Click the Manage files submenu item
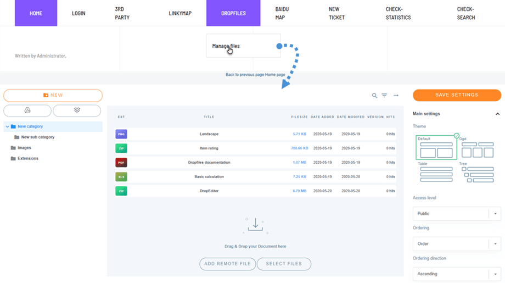505x283 pixels. click(226, 46)
